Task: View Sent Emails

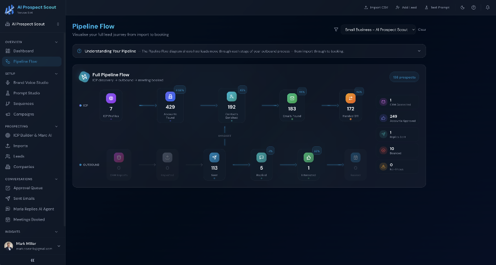Action: click(x=32, y=198)
